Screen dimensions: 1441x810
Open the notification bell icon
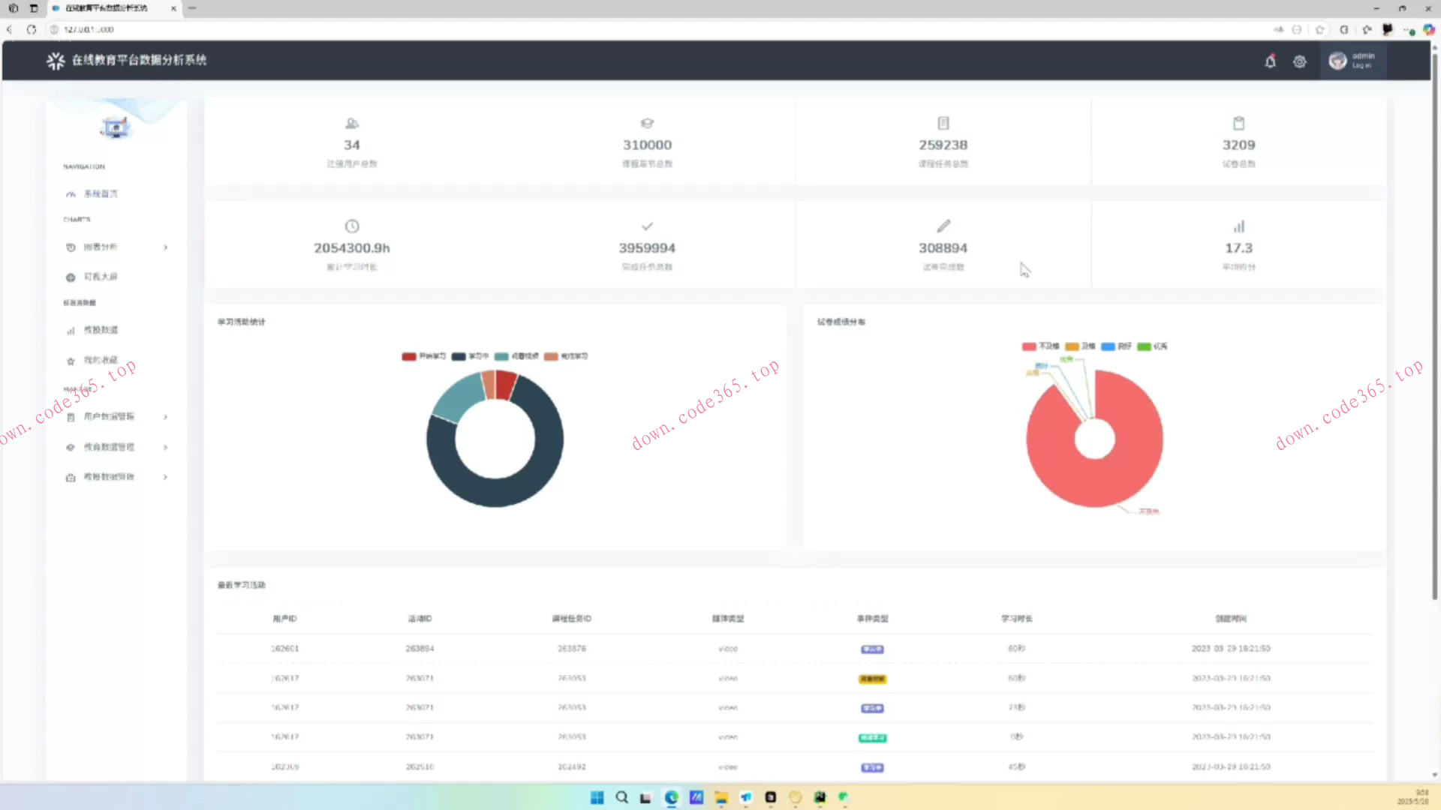[1270, 61]
